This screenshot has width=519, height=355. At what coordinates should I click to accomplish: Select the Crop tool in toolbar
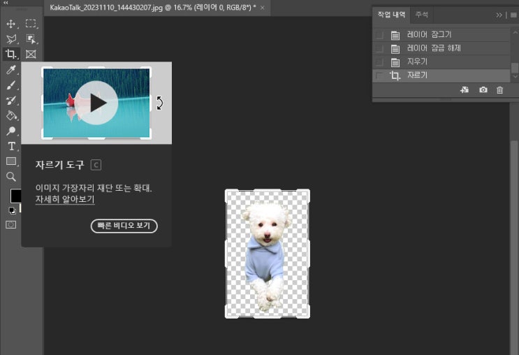point(11,54)
